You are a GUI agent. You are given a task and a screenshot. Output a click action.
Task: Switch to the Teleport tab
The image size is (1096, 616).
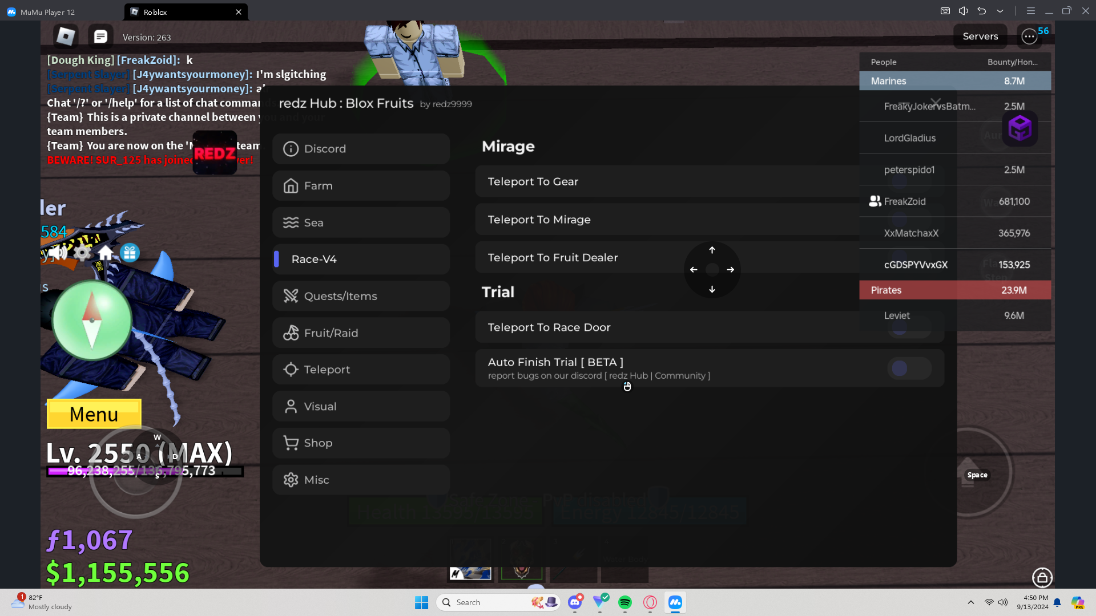361,370
